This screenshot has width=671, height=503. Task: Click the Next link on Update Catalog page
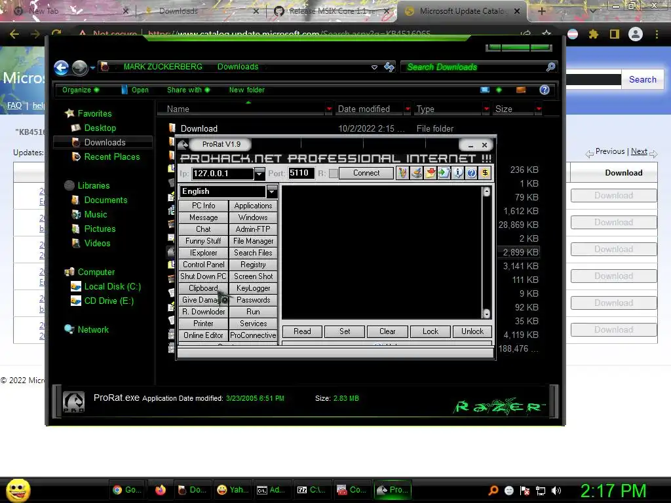click(x=639, y=151)
